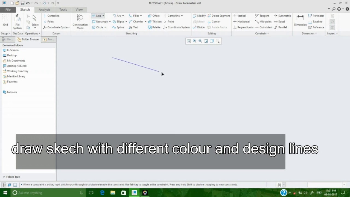Choose the Corner trim tool
This screenshot has height=197, width=350.
coord(214,22)
